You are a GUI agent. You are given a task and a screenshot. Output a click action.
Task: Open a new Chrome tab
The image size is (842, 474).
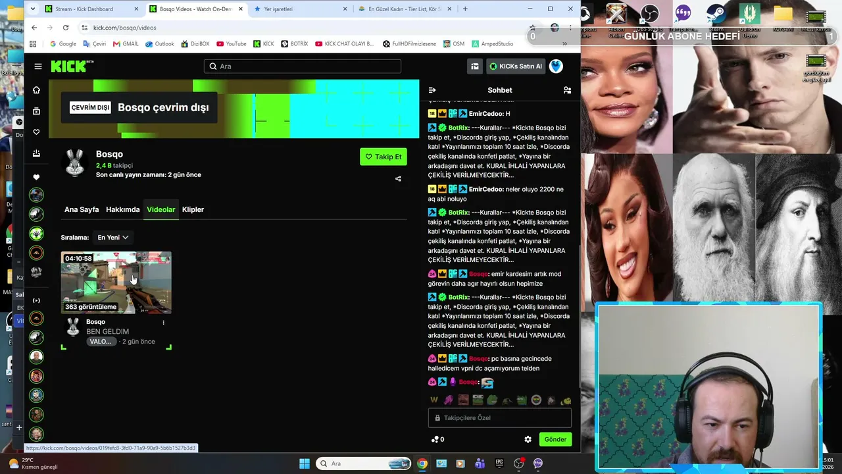click(465, 9)
